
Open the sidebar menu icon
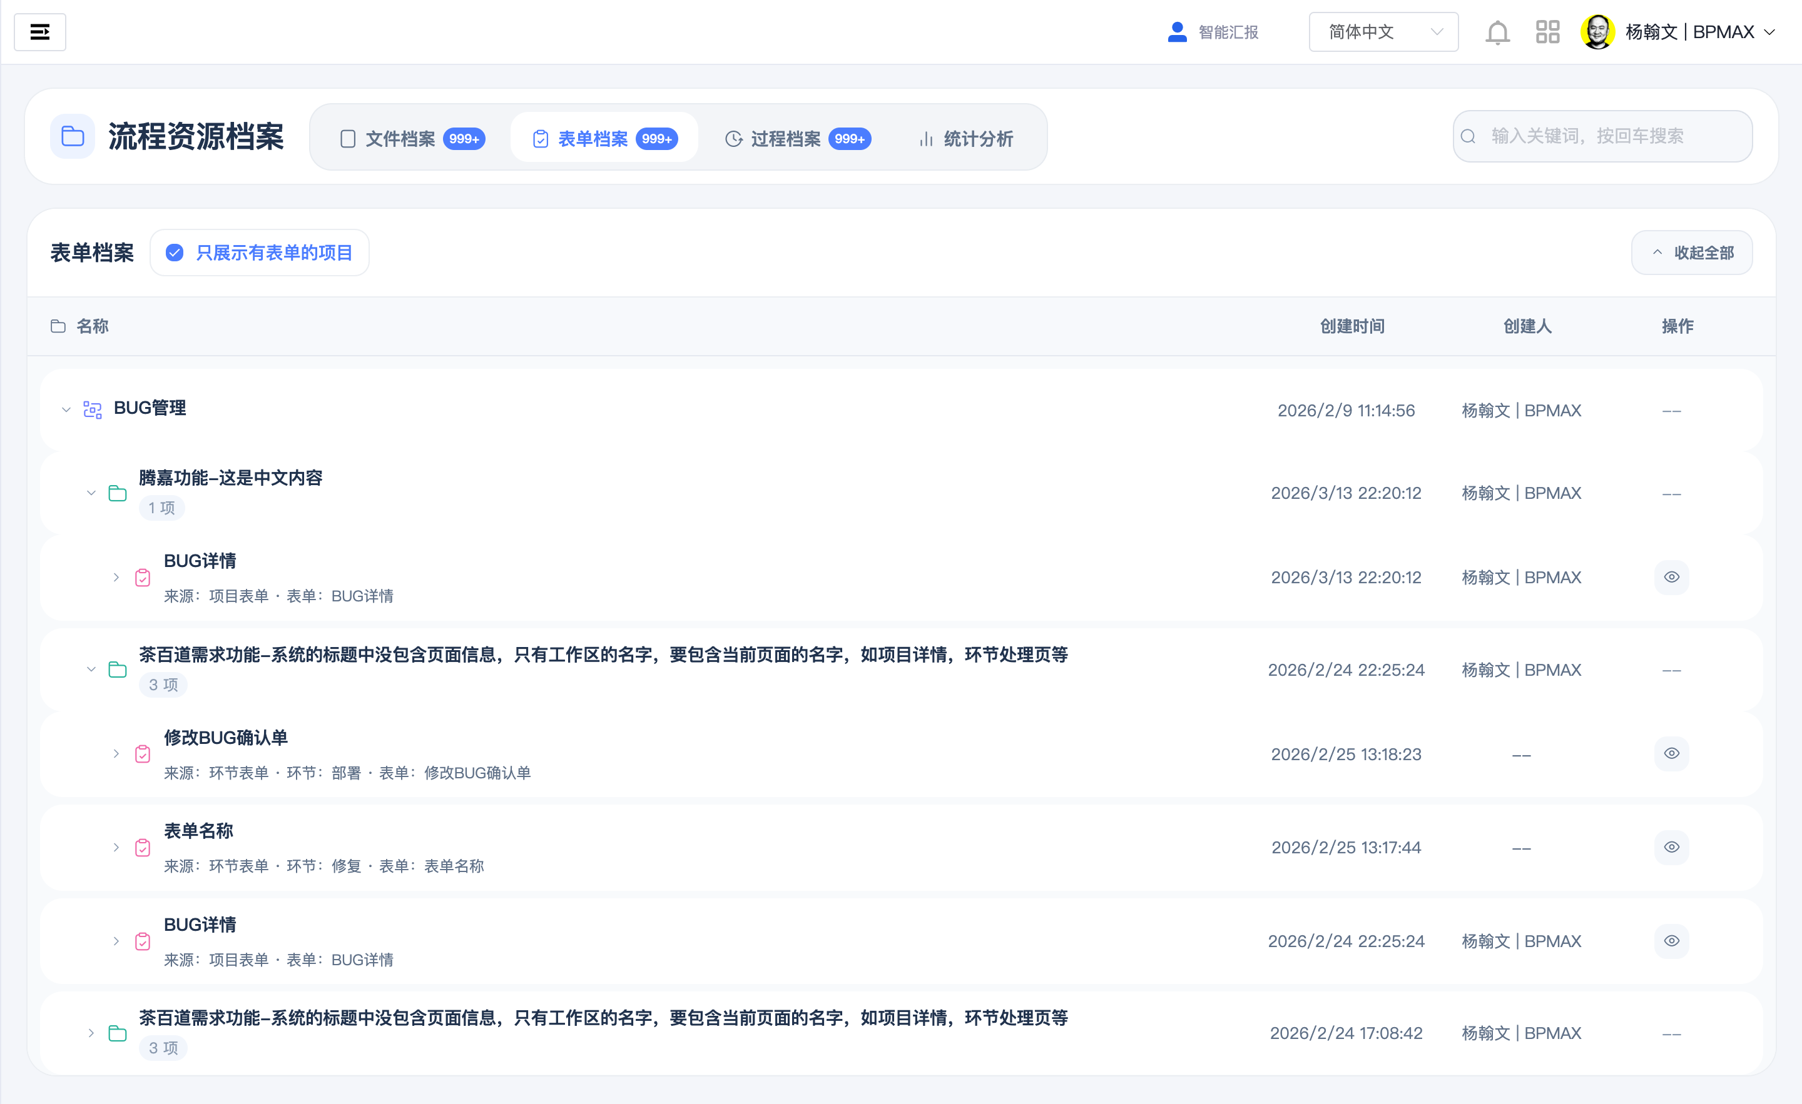(x=40, y=31)
